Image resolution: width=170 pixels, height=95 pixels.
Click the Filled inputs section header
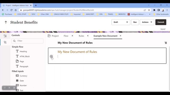(18, 71)
